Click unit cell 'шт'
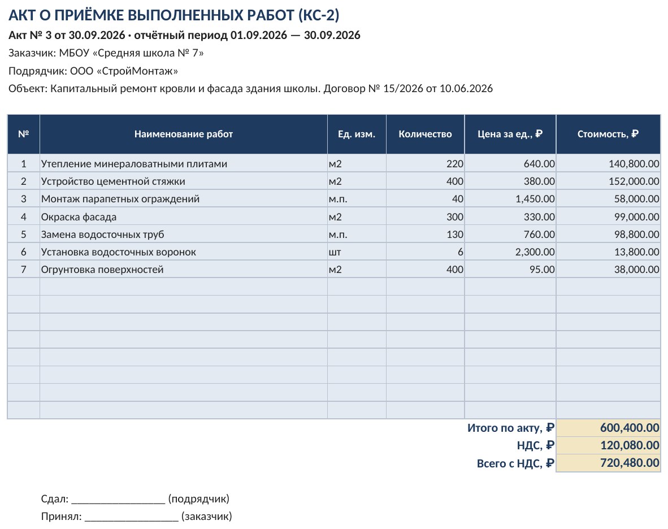 [x=357, y=252]
